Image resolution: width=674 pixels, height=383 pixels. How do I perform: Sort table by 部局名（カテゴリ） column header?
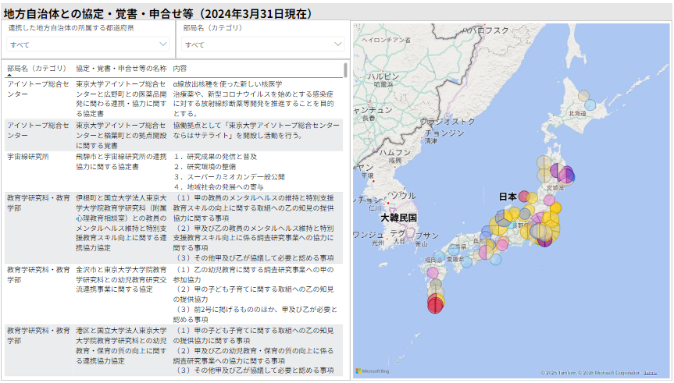(x=37, y=69)
